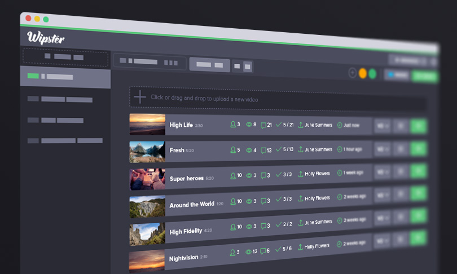The height and width of the screenshot is (274, 457).
Task: Click the clock icon next to Just now
Action: [x=340, y=125]
